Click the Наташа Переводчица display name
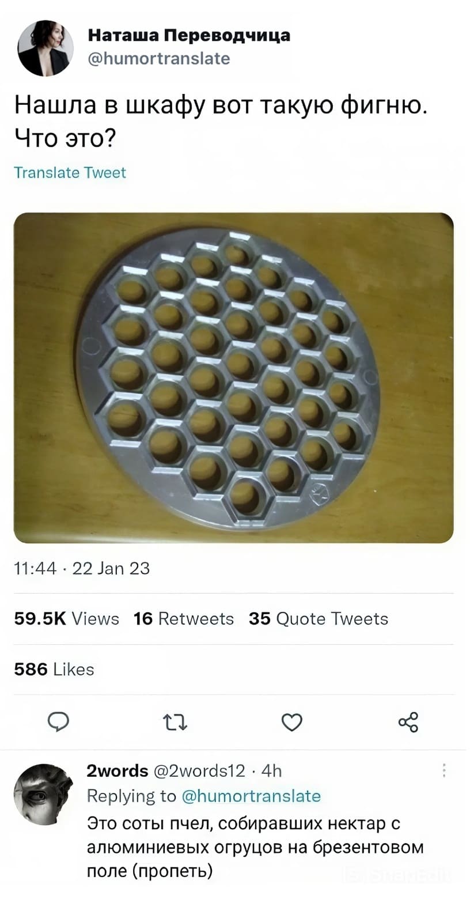 pos(189,36)
